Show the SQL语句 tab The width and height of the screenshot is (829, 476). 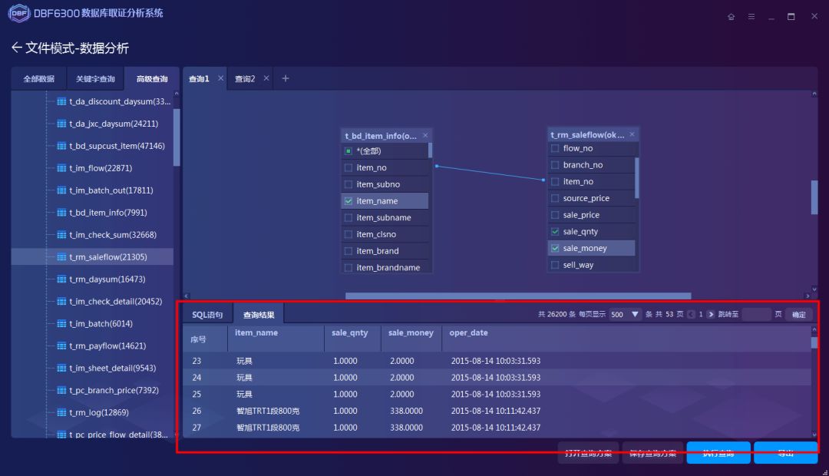coord(207,315)
